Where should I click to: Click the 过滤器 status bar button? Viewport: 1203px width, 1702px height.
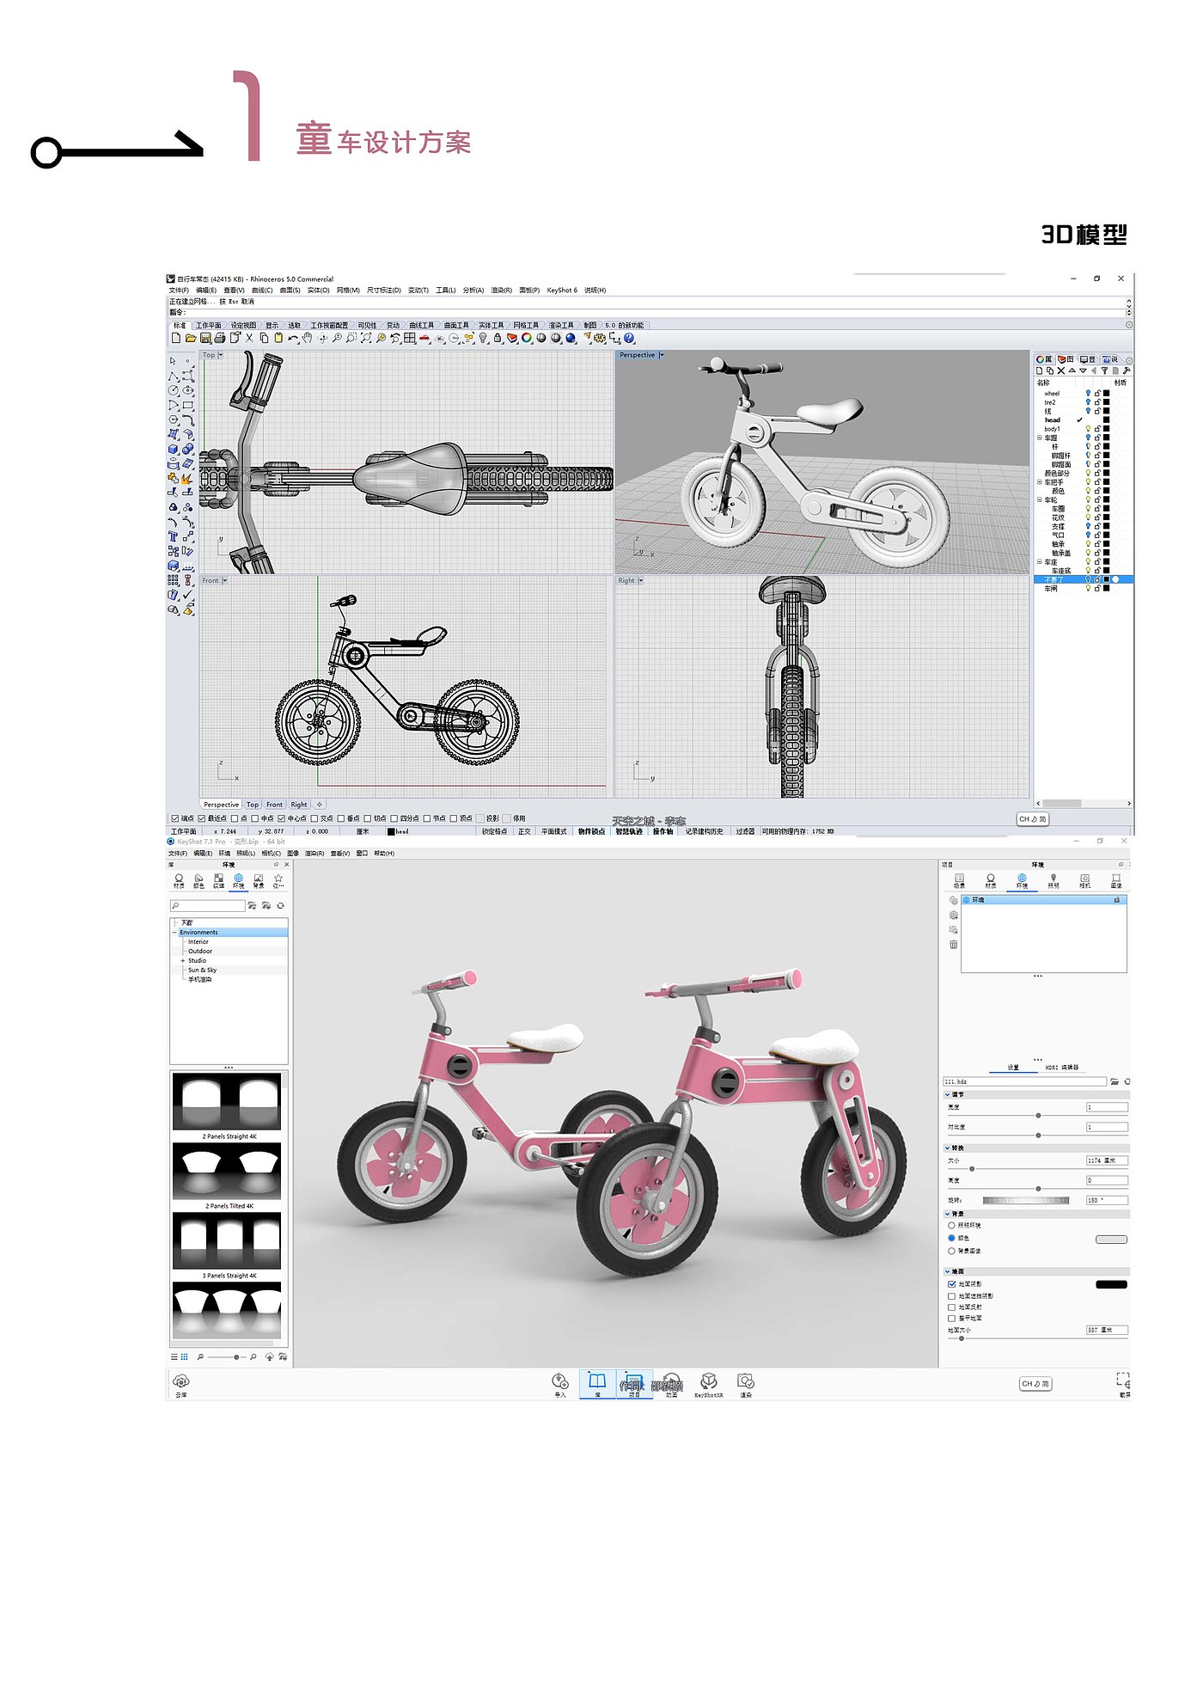click(745, 831)
